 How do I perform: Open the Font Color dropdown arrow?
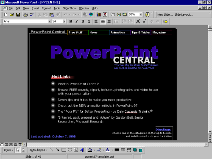[x=112, y=150]
